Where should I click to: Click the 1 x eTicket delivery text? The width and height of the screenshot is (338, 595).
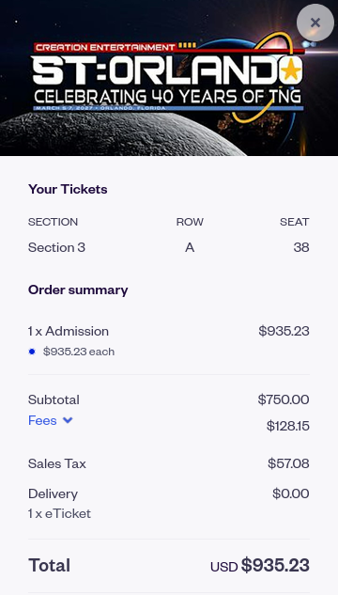59,513
